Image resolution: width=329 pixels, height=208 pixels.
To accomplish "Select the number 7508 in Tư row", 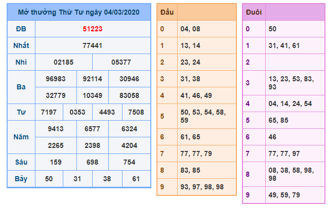I will point(136,112).
